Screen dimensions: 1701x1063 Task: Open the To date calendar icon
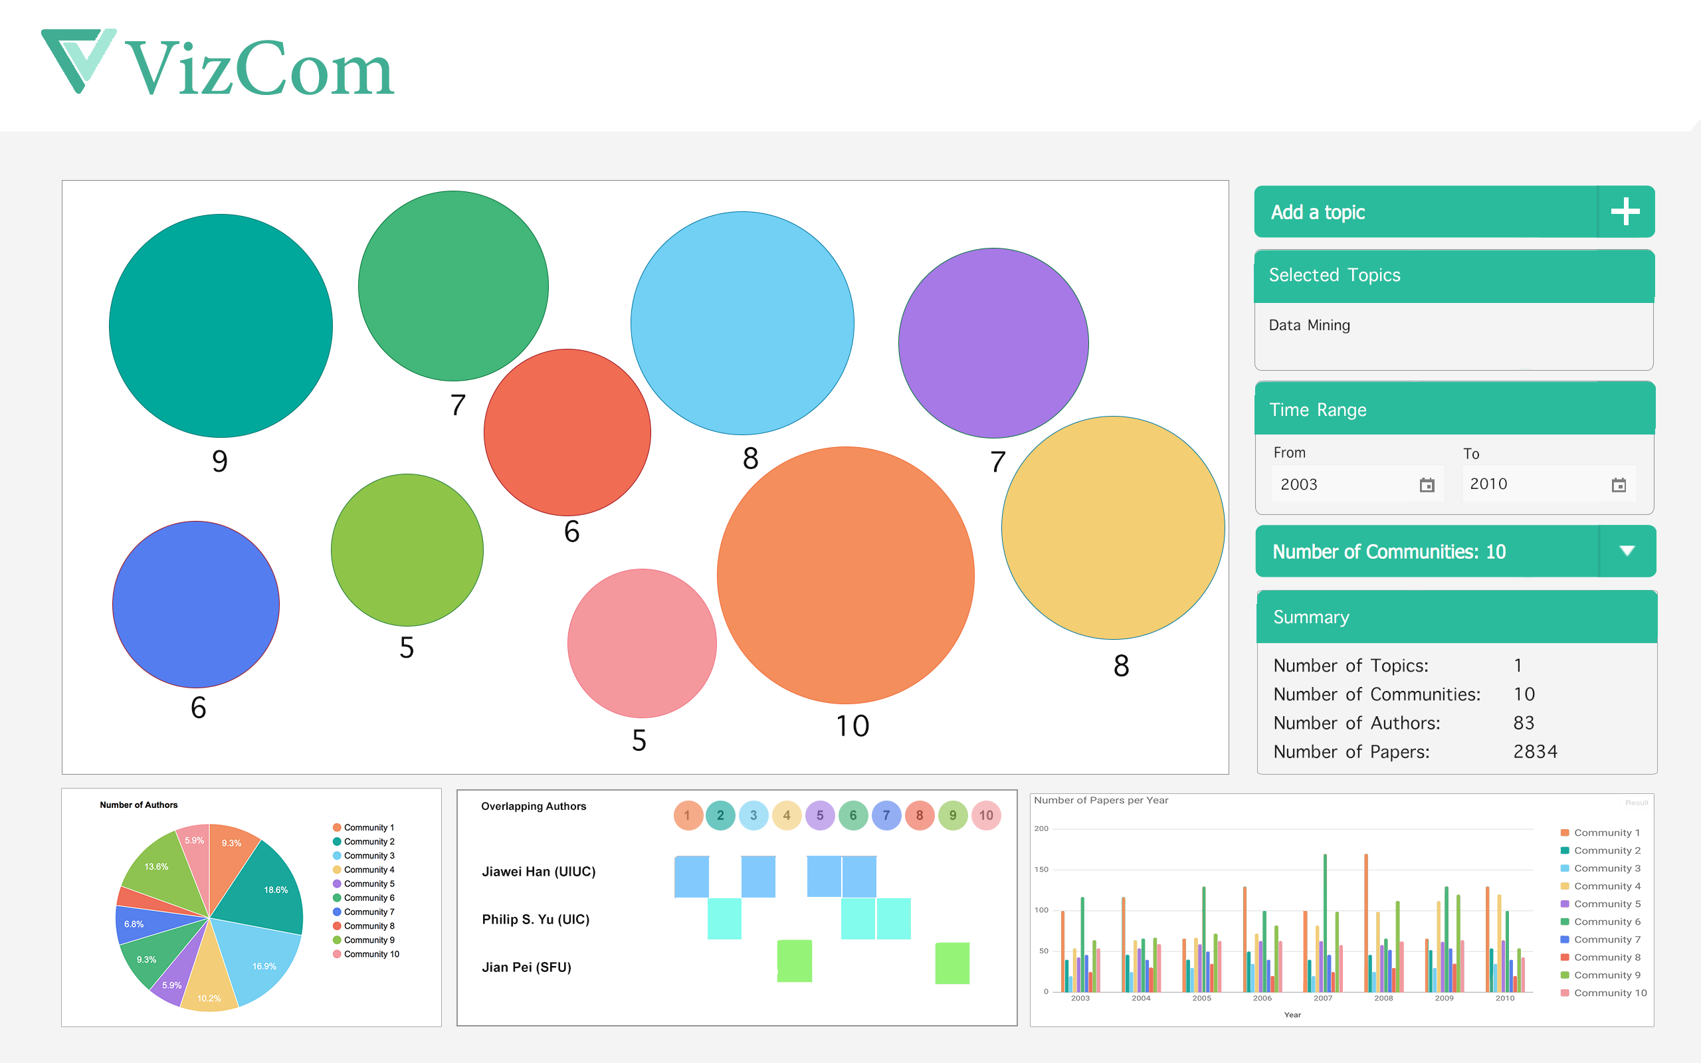click(1618, 485)
